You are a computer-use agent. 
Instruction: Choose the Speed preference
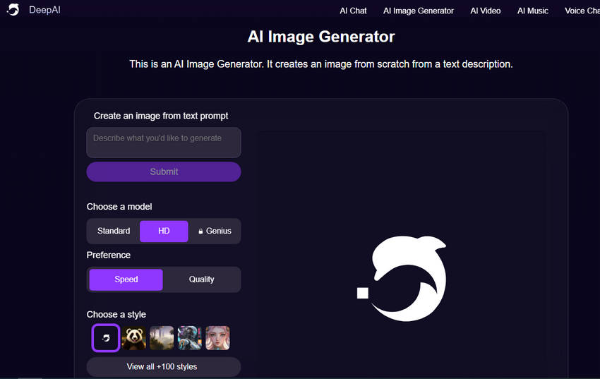click(x=126, y=279)
